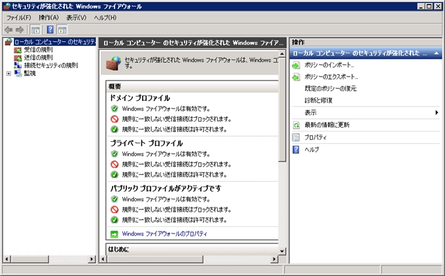Click the ドメイン プロファイル heading
This screenshot has height=276, width=445.
pos(140,98)
